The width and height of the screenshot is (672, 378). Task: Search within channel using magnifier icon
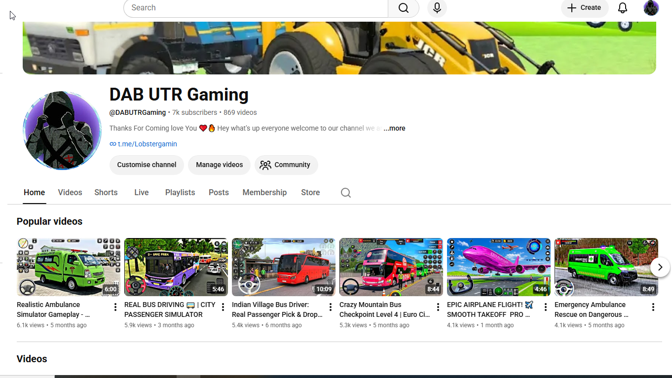pyautogui.click(x=346, y=193)
